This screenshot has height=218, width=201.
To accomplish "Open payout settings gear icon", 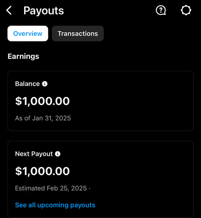I will pos(186,10).
